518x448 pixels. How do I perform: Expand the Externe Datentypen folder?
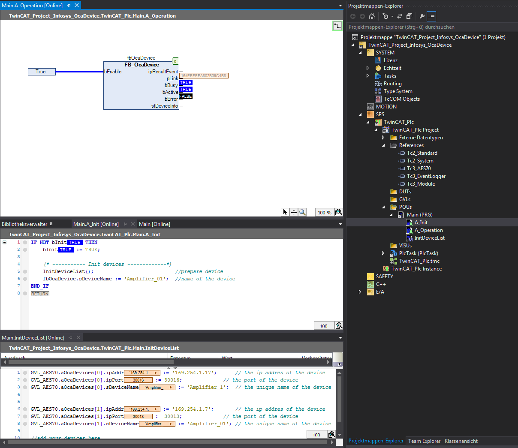click(383, 138)
